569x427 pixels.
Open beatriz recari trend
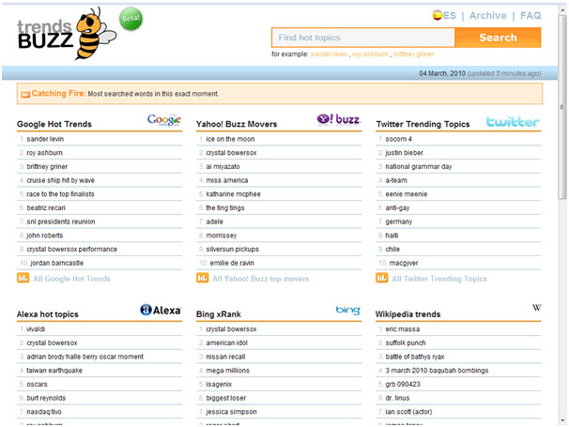point(46,208)
